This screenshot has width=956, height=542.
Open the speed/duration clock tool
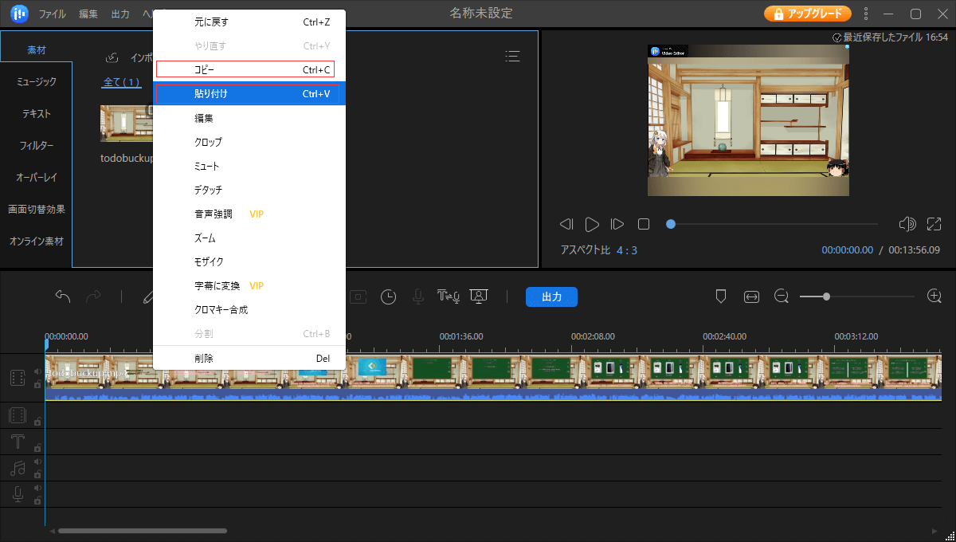[x=388, y=297]
